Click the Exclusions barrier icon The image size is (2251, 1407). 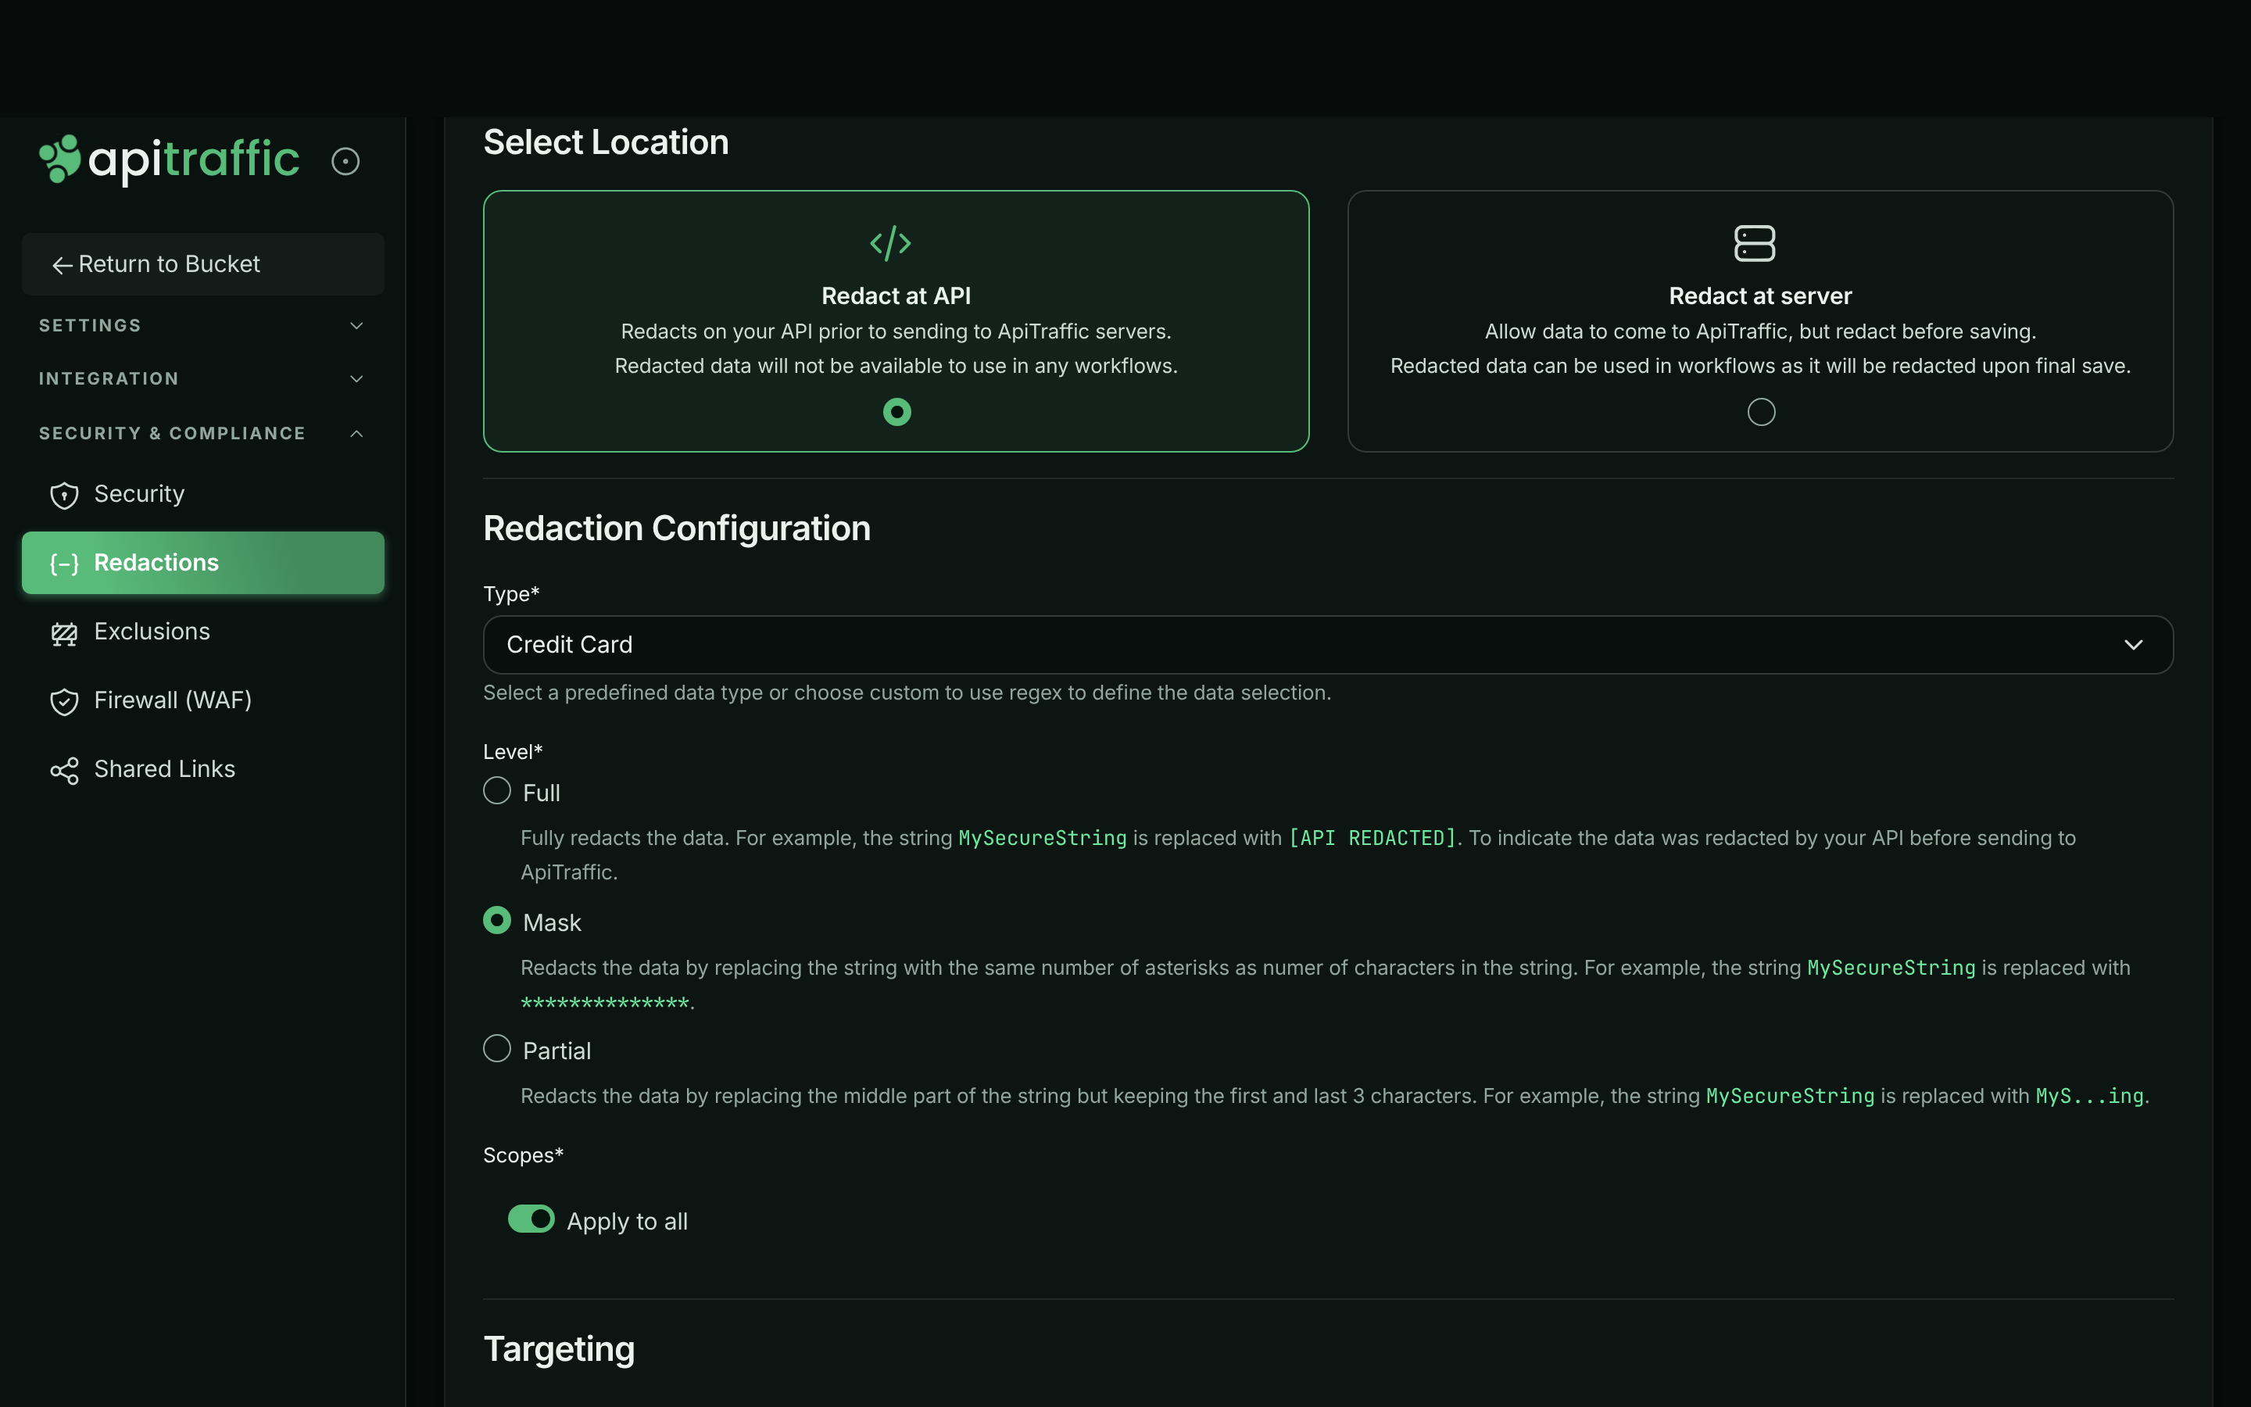tap(64, 634)
